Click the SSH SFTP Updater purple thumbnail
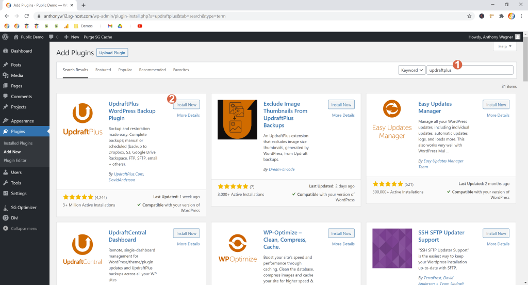 point(392,248)
